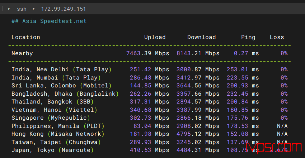Select the 172.99.249.151 host breadcrumb
Screen dimensions: 305x158
click(64, 9)
